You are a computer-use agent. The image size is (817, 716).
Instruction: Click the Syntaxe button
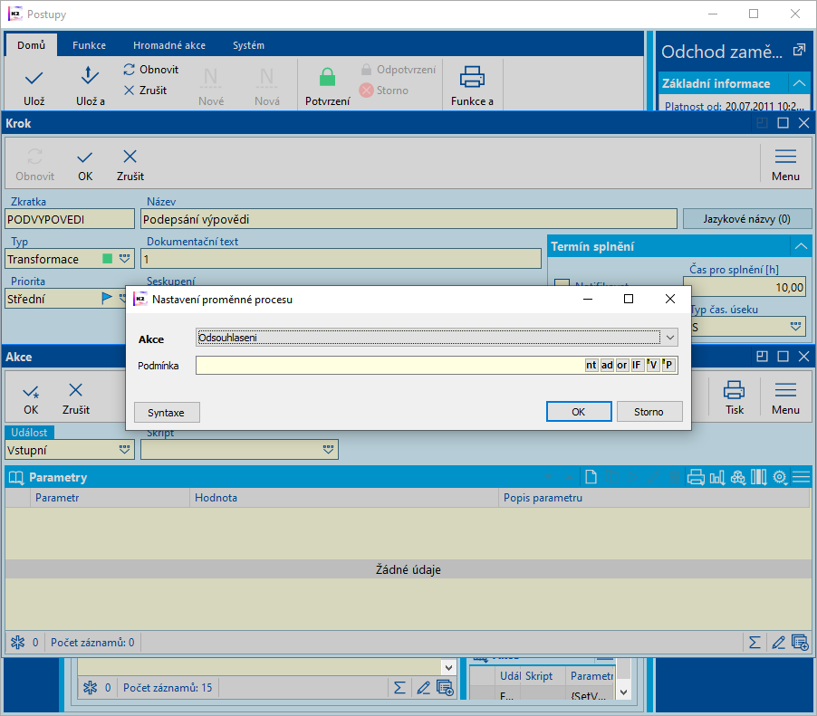pos(167,413)
